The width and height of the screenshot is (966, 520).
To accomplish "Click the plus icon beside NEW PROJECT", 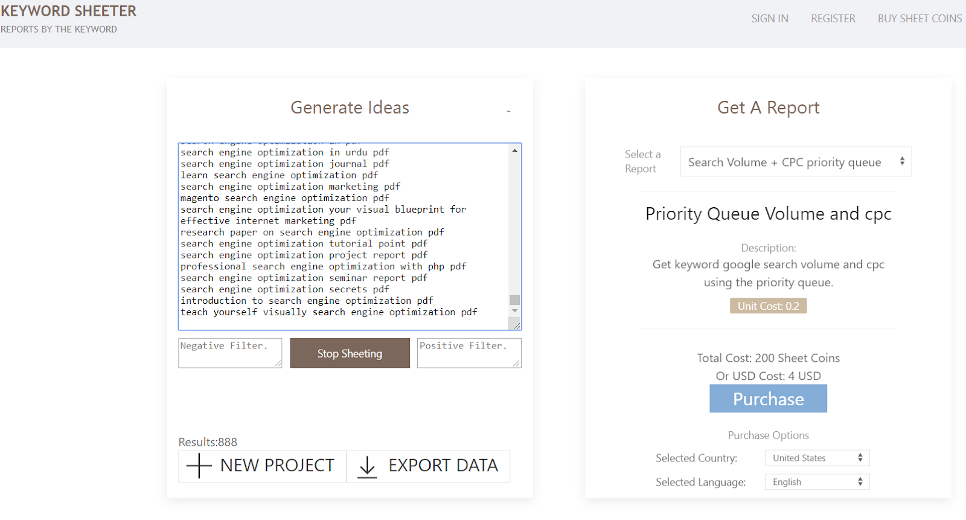I will click(199, 466).
